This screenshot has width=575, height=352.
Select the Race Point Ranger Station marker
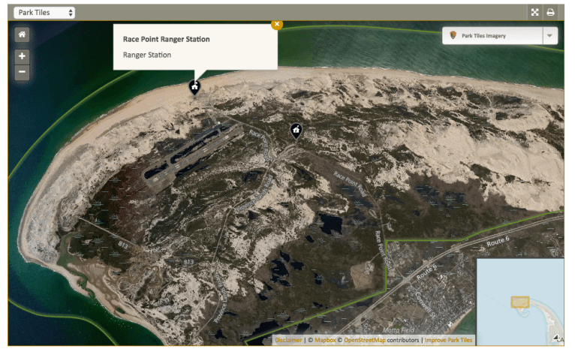194,88
